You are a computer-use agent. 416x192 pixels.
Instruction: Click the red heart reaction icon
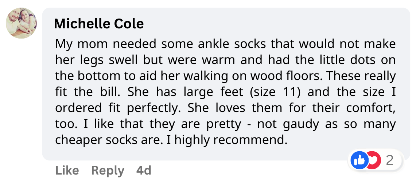pyautogui.click(x=374, y=160)
